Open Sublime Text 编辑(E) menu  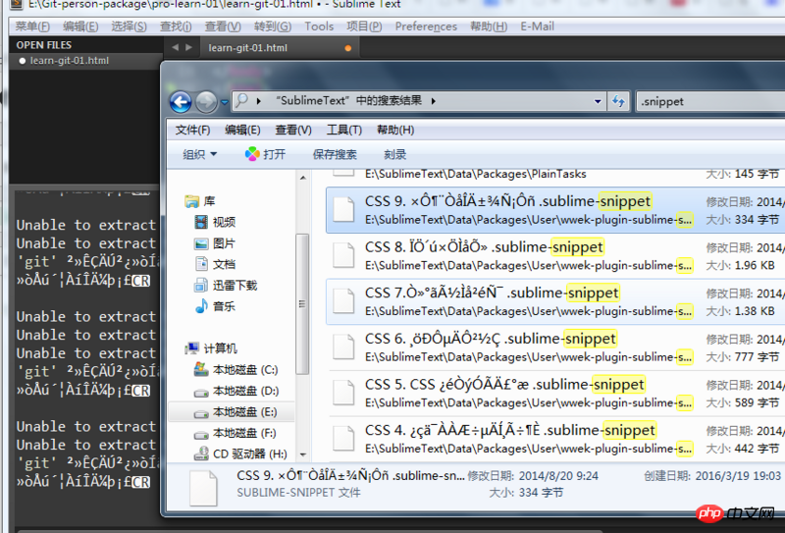click(x=80, y=27)
